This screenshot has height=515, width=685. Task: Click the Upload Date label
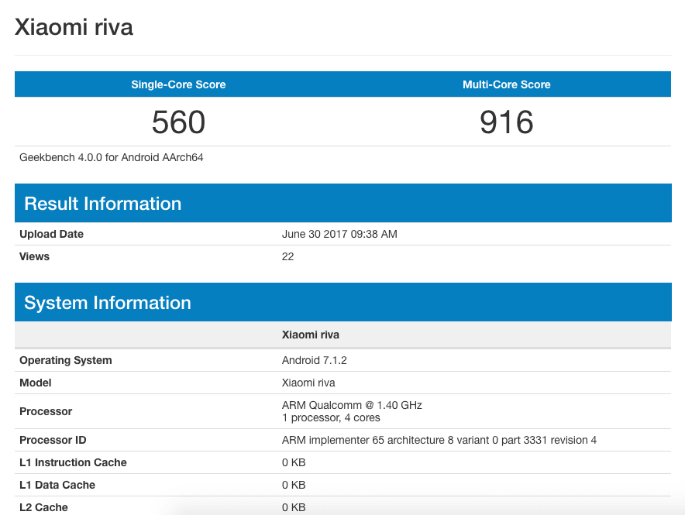coord(52,234)
